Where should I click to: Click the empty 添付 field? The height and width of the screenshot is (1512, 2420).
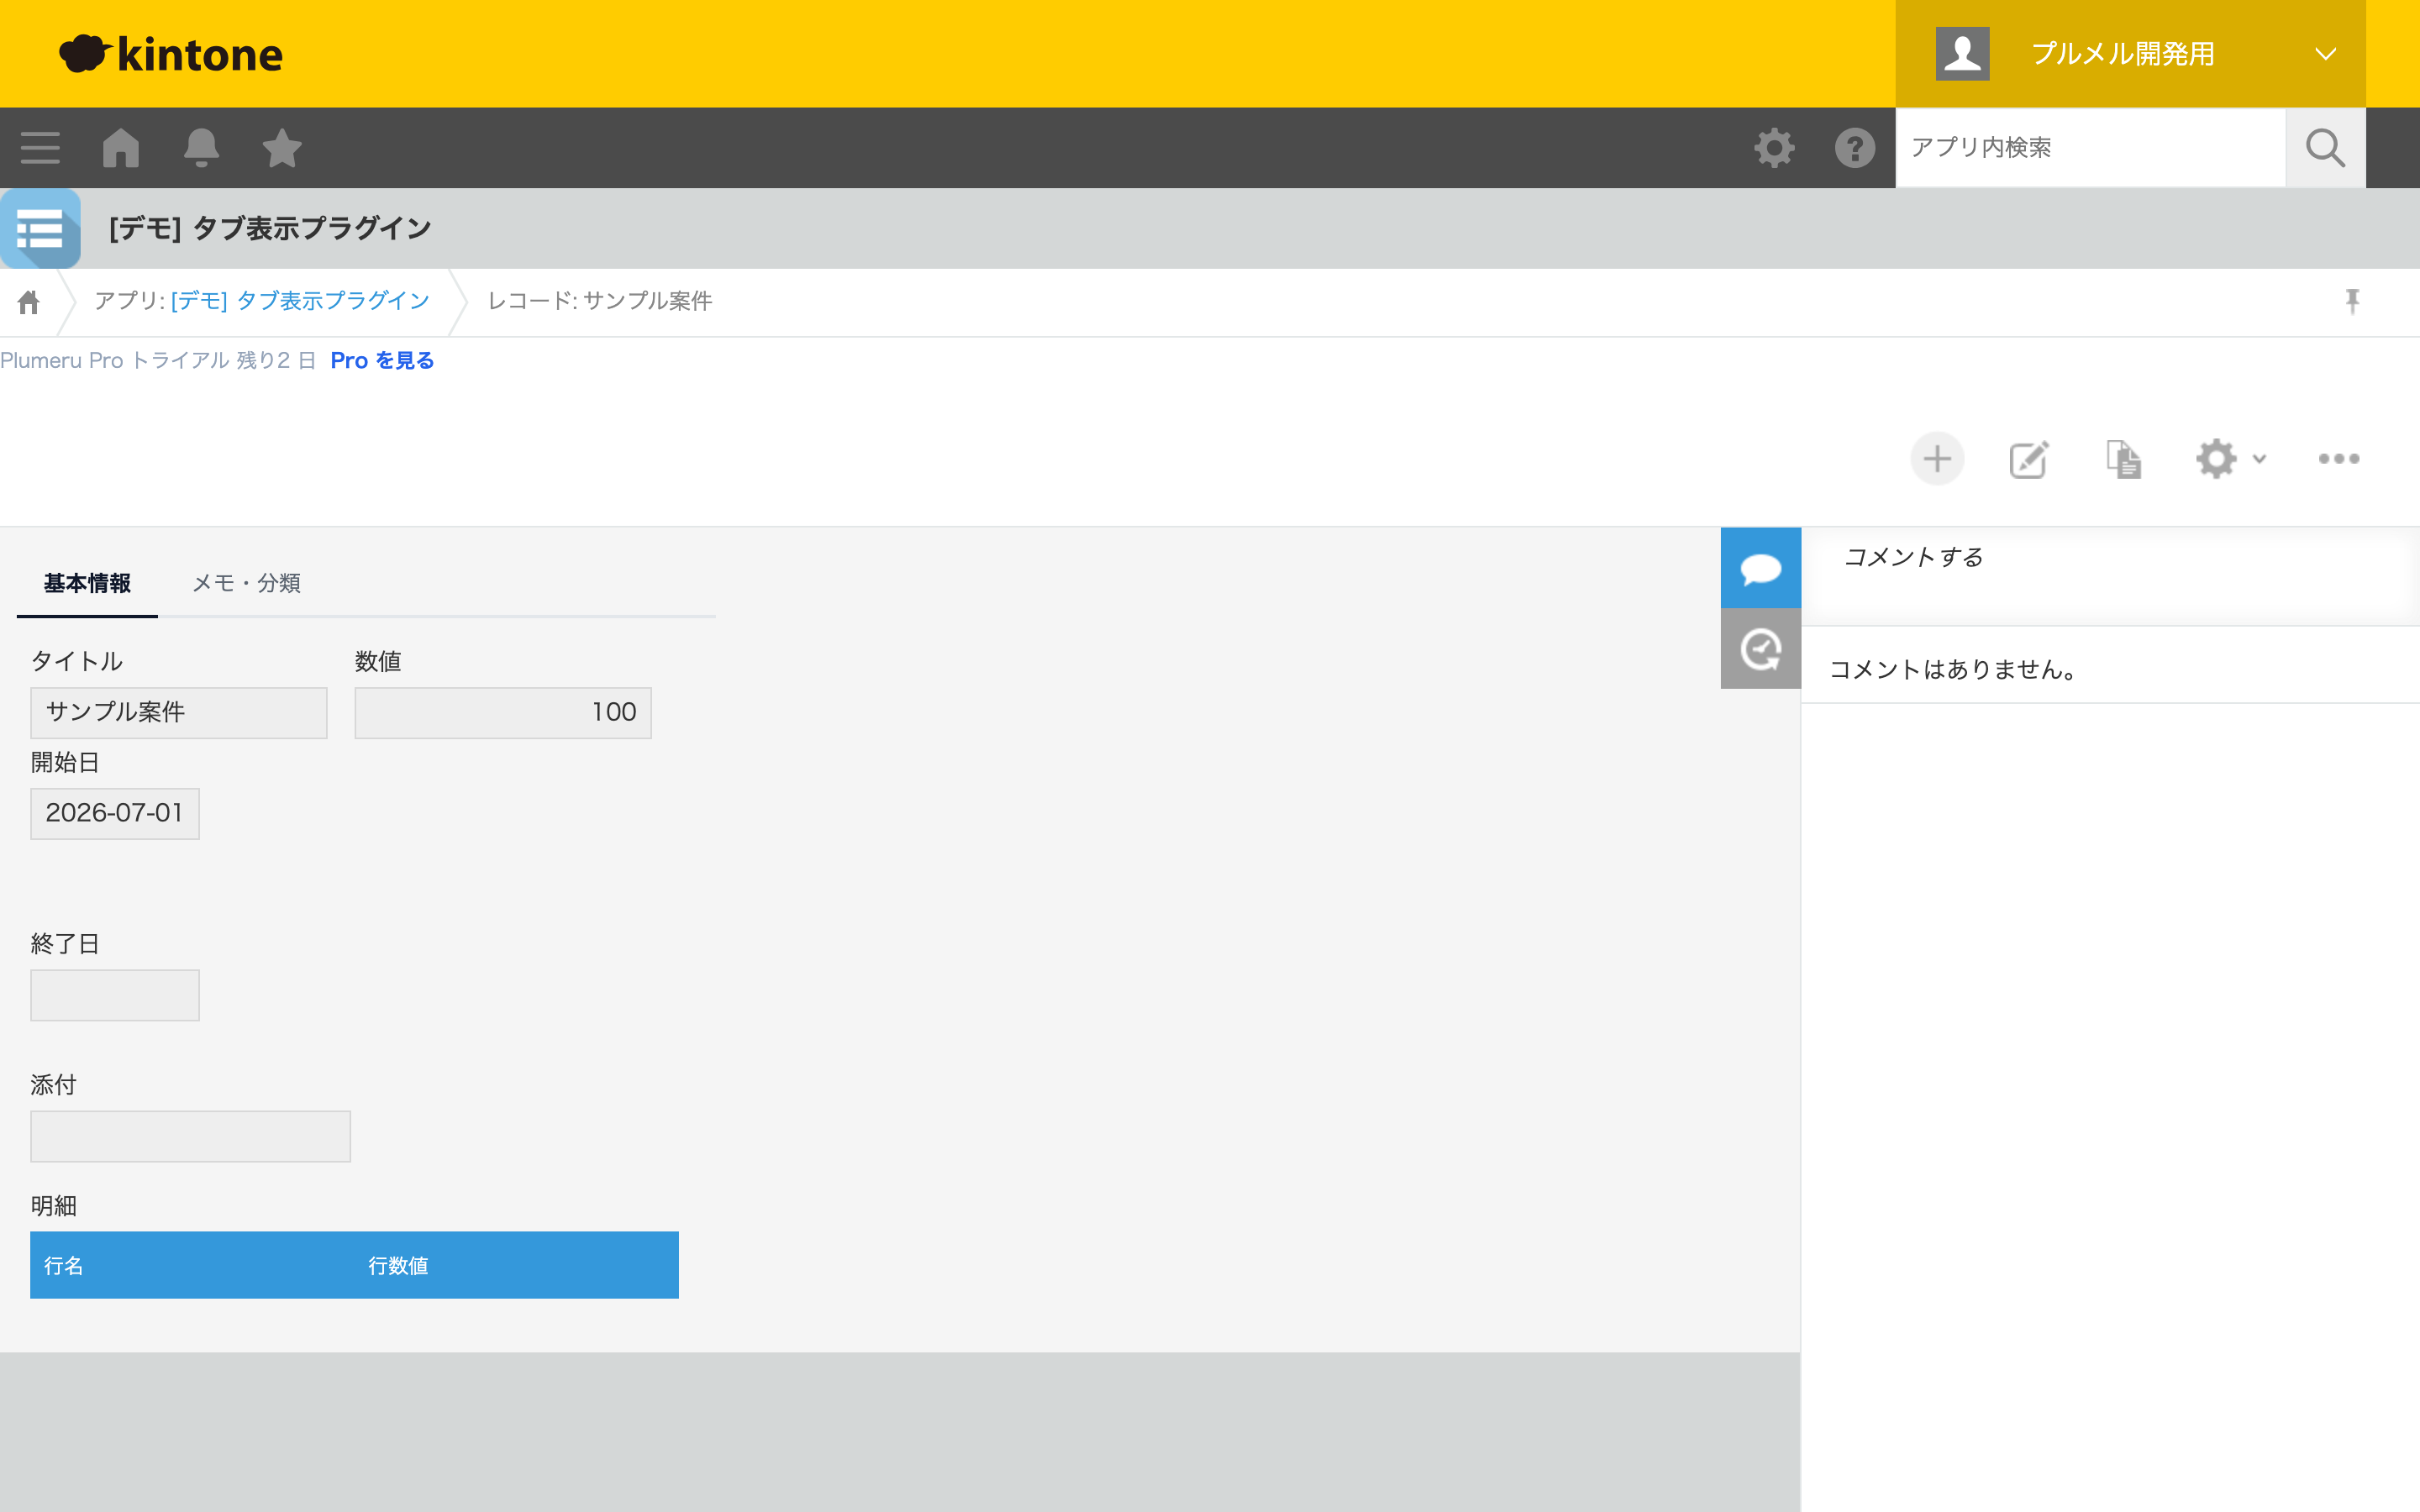190,1136
